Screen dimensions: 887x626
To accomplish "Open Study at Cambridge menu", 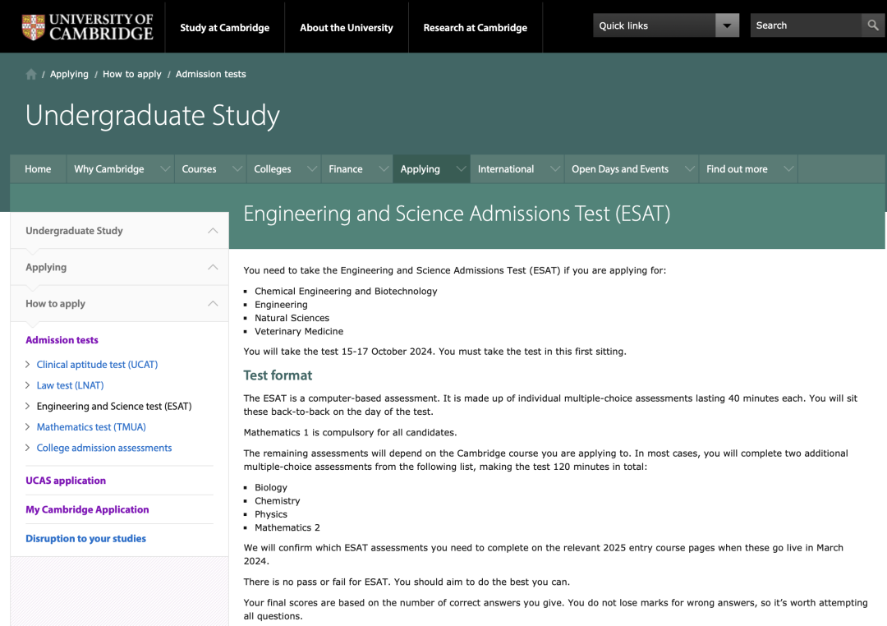I will click(224, 28).
